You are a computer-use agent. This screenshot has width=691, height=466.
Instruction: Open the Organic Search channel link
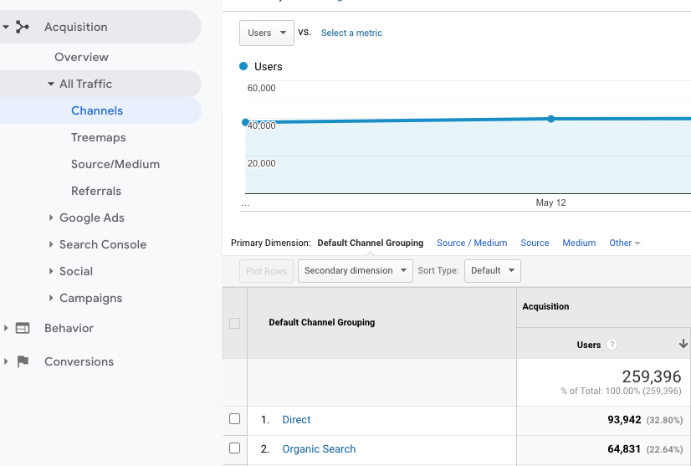(319, 448)
